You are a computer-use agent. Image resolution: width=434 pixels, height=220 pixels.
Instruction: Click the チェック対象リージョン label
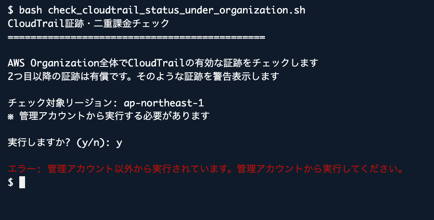coord(61,103)
